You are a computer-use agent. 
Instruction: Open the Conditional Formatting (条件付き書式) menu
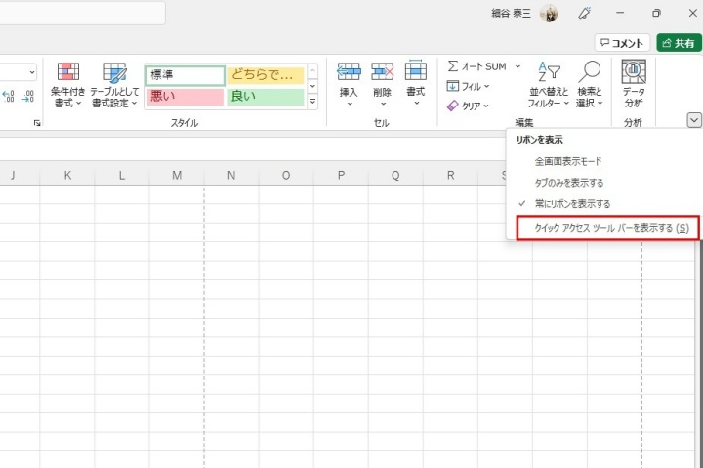click(x=67, y=85)
